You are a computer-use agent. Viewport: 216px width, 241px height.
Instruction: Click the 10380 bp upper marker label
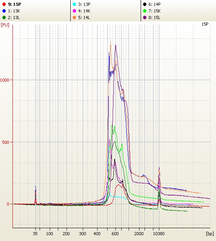point(159,234)
